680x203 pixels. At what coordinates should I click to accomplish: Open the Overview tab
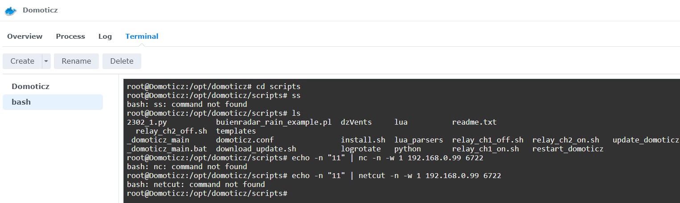(25, 37)
